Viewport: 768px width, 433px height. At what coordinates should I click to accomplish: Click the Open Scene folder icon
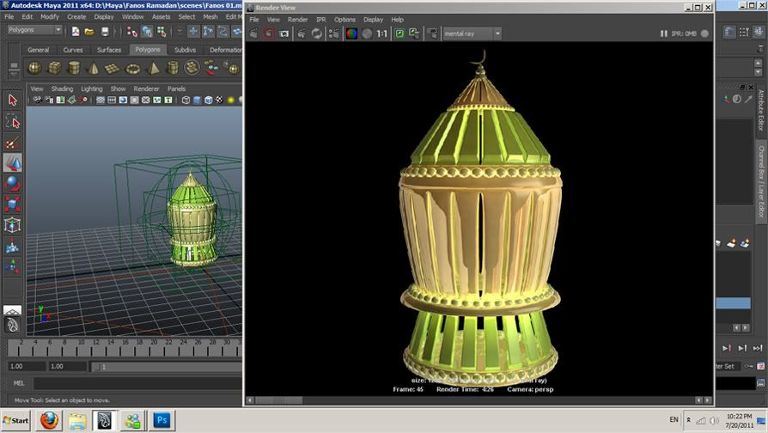89,32
